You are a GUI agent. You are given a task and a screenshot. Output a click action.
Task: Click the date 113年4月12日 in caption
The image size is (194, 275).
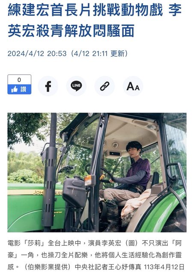click(x=164, y=267)
